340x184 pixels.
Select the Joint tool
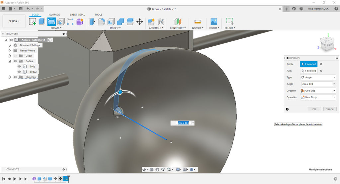[x=161, y=22]
